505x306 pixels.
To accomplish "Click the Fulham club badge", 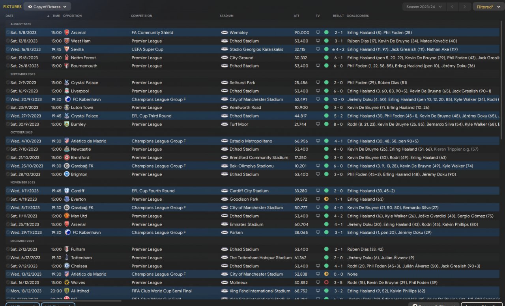I will (67, 249).
